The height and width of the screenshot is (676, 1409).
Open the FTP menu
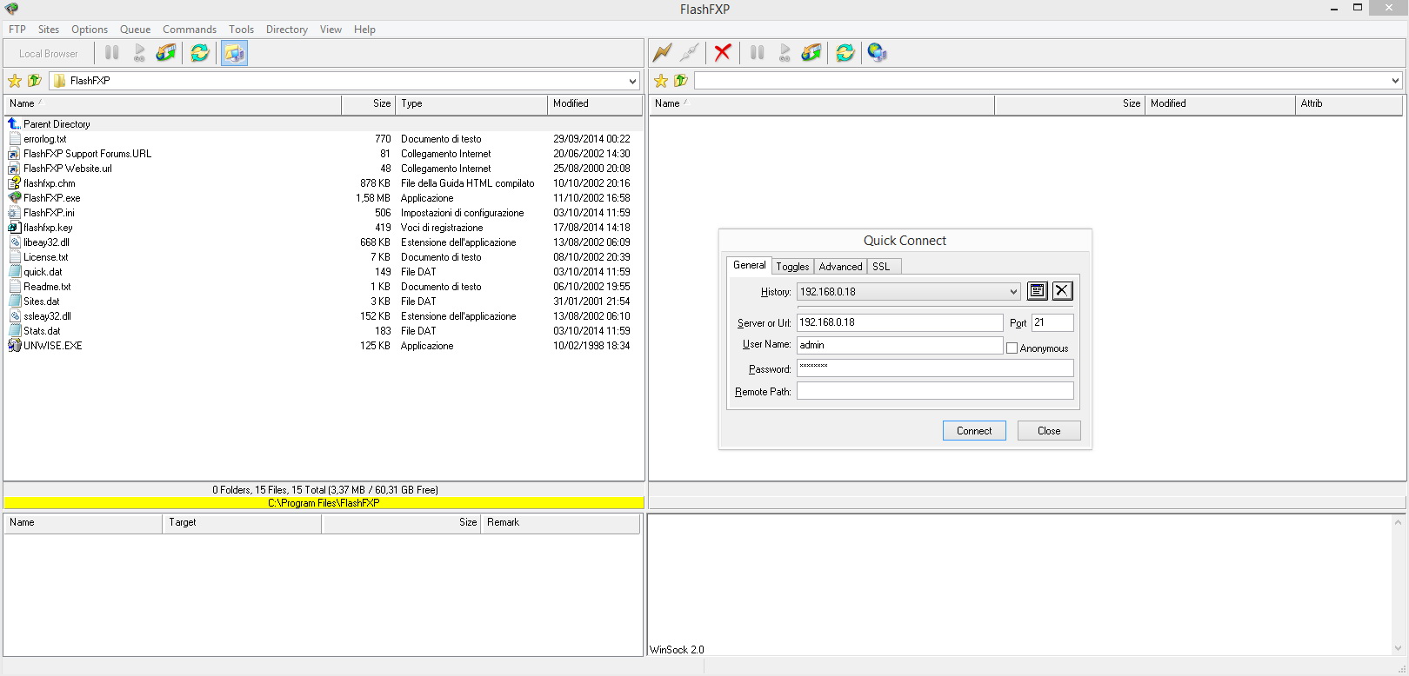(17, 30)
